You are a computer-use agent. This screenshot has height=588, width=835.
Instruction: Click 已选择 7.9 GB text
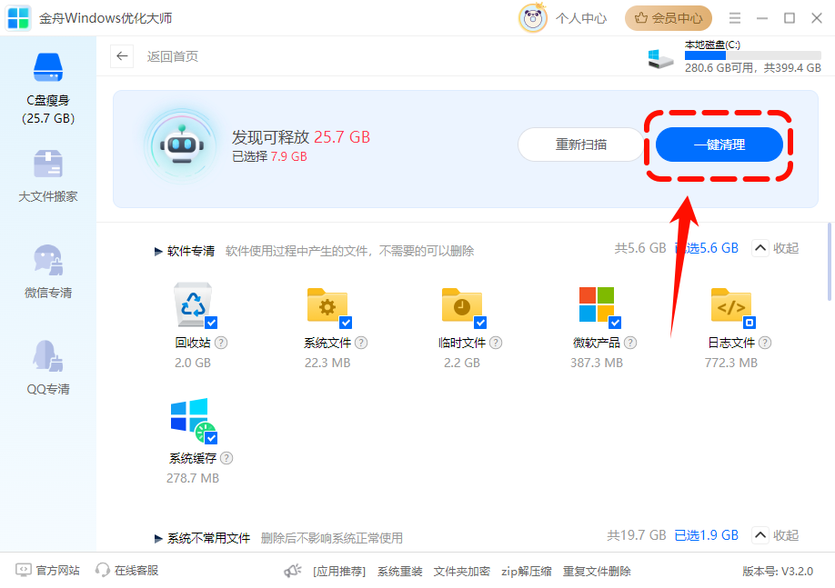[270, 156]
